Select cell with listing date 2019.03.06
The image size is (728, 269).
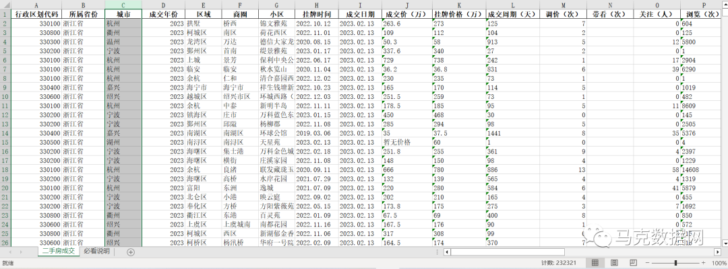point(317,133)
